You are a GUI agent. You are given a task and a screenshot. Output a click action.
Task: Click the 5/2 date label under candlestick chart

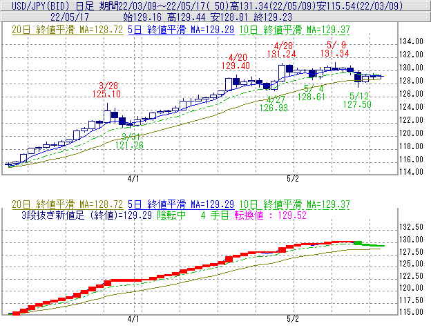point(293,179)
